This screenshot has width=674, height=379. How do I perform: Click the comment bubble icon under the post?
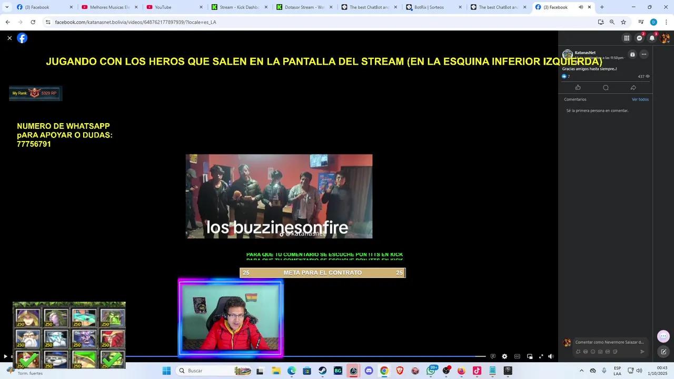tap(606, 87)
